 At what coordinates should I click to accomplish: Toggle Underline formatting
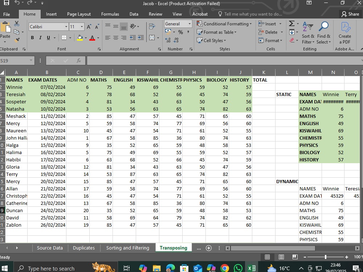click(48, 37)
